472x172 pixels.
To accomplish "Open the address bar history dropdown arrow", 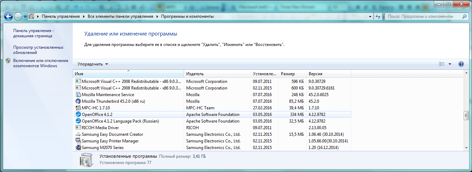I will point(370,16).
